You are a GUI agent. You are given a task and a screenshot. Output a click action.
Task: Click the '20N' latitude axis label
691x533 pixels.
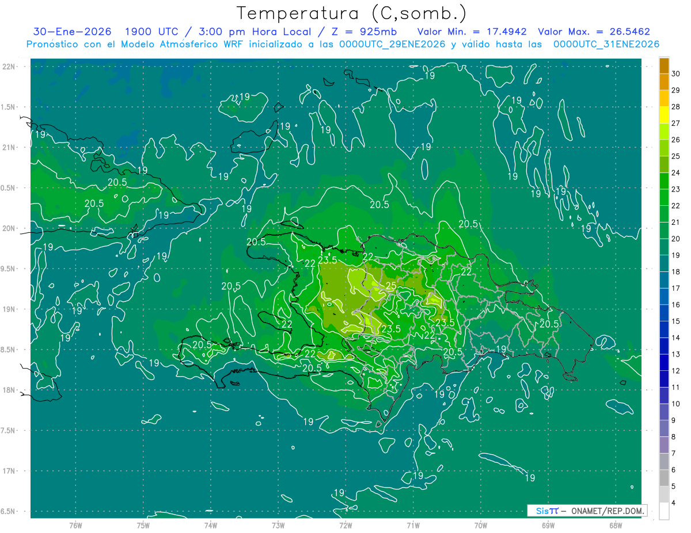(x=9, y=228)
